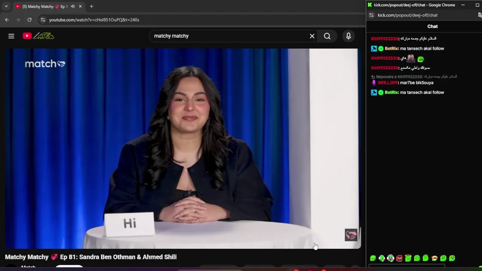Open the YouTube guide hamburger menu

(11, 36)
